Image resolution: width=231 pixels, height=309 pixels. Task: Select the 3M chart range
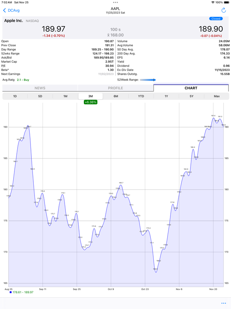(x=91, y=96)
